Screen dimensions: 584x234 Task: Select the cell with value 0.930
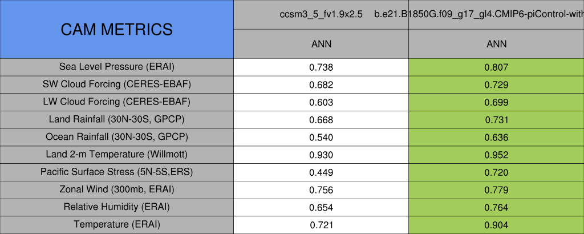point(321,155)
